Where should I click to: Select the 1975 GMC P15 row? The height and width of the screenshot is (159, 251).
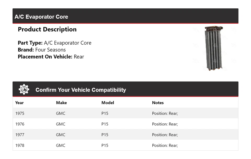coord(125,113)
